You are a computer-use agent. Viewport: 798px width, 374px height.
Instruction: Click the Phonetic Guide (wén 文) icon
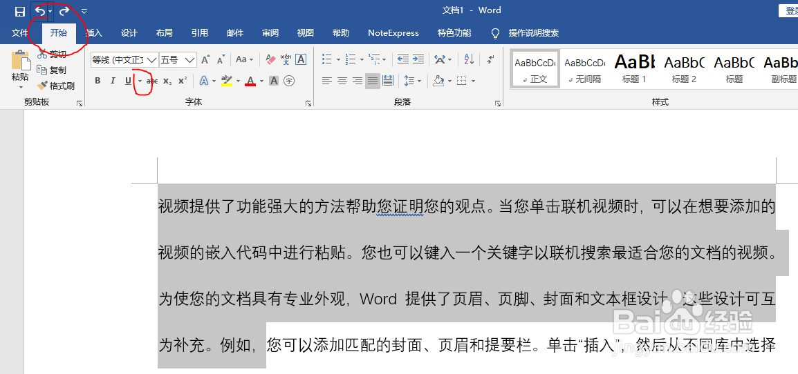coord(286,59)
